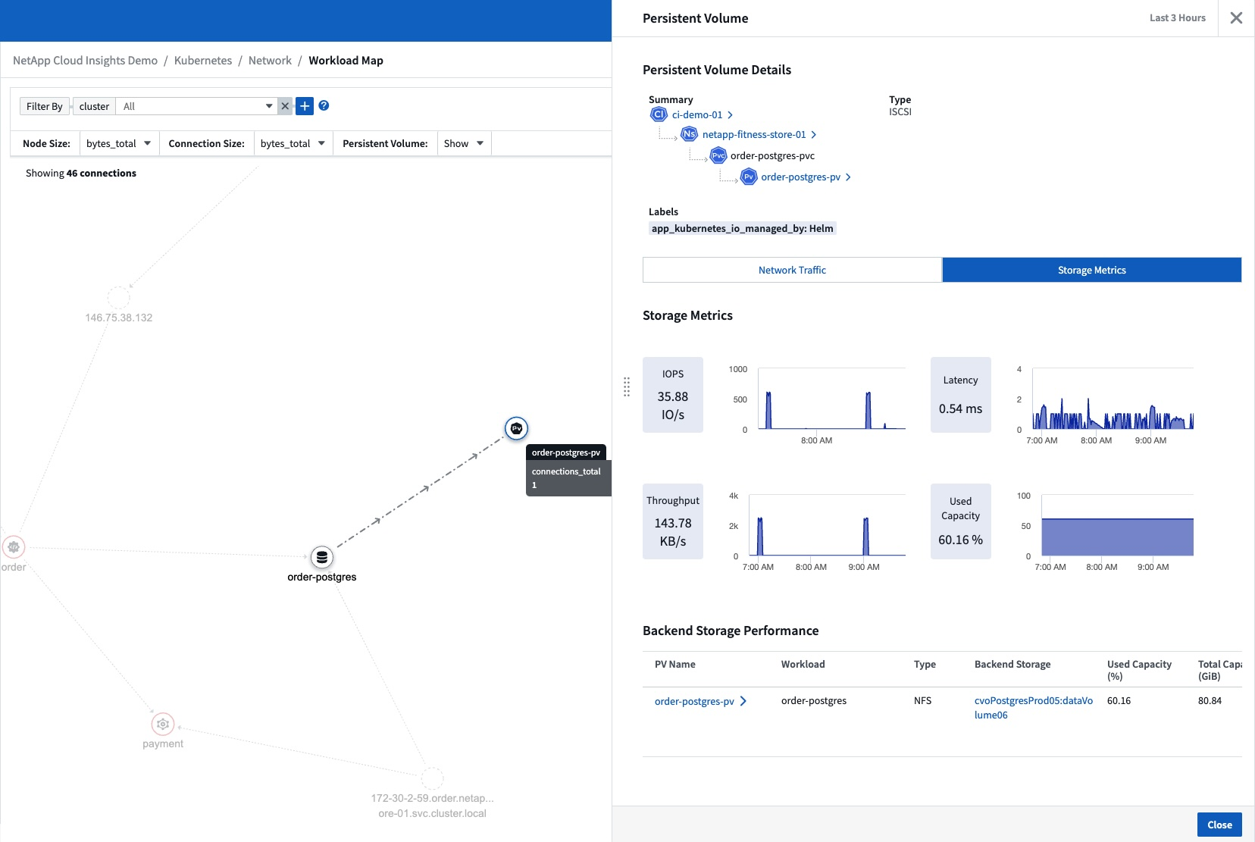Click the cluster filter tag
1255x842 pixels.
(94, 106)
